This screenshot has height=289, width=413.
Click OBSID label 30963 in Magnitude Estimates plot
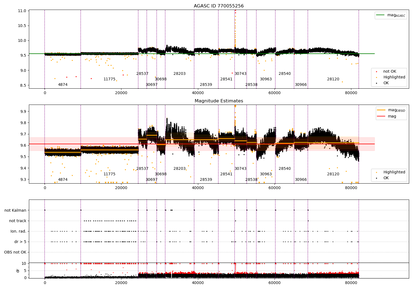click(x=266, y=174)
